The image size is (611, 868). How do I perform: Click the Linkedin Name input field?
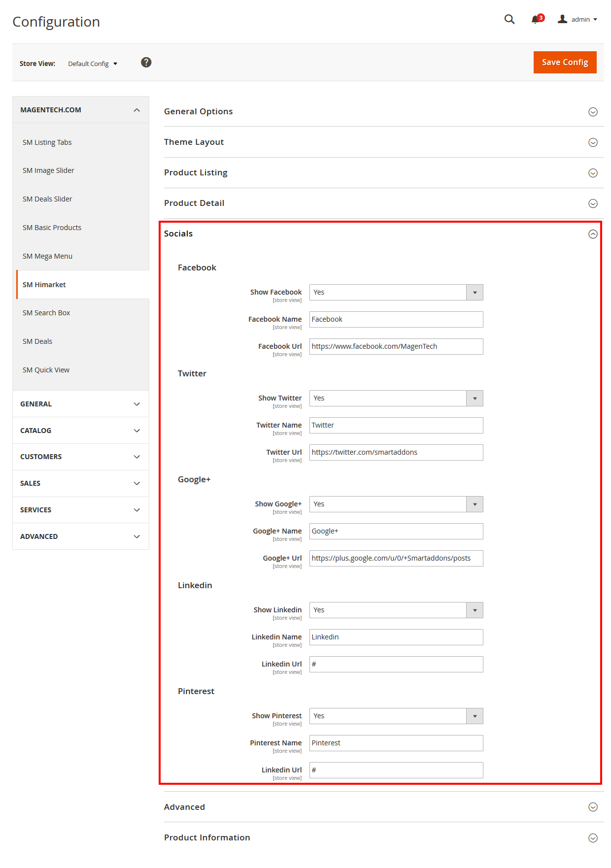(x=396, y=637)
